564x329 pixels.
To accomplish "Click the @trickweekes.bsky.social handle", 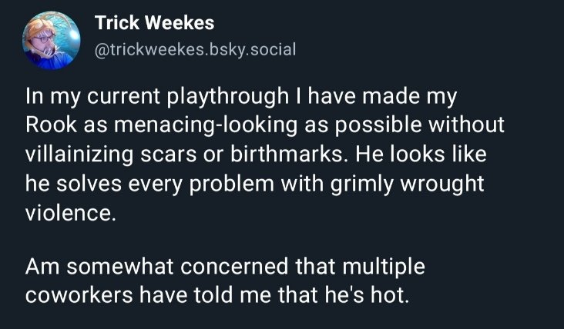I will 195,50.
